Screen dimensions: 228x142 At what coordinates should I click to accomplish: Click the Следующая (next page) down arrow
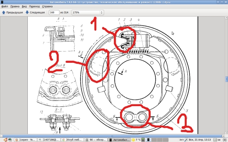coord(27,12)
